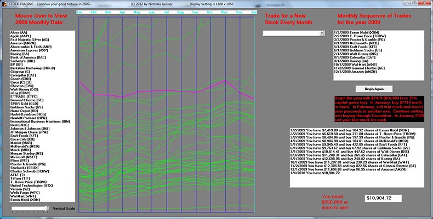Click the final 1/4/2010 balance log line
The height and width of the screenshot is (219, 433).
(315, 173)
